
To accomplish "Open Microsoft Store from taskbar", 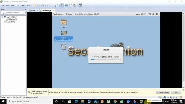I will [x=70, y=101].
